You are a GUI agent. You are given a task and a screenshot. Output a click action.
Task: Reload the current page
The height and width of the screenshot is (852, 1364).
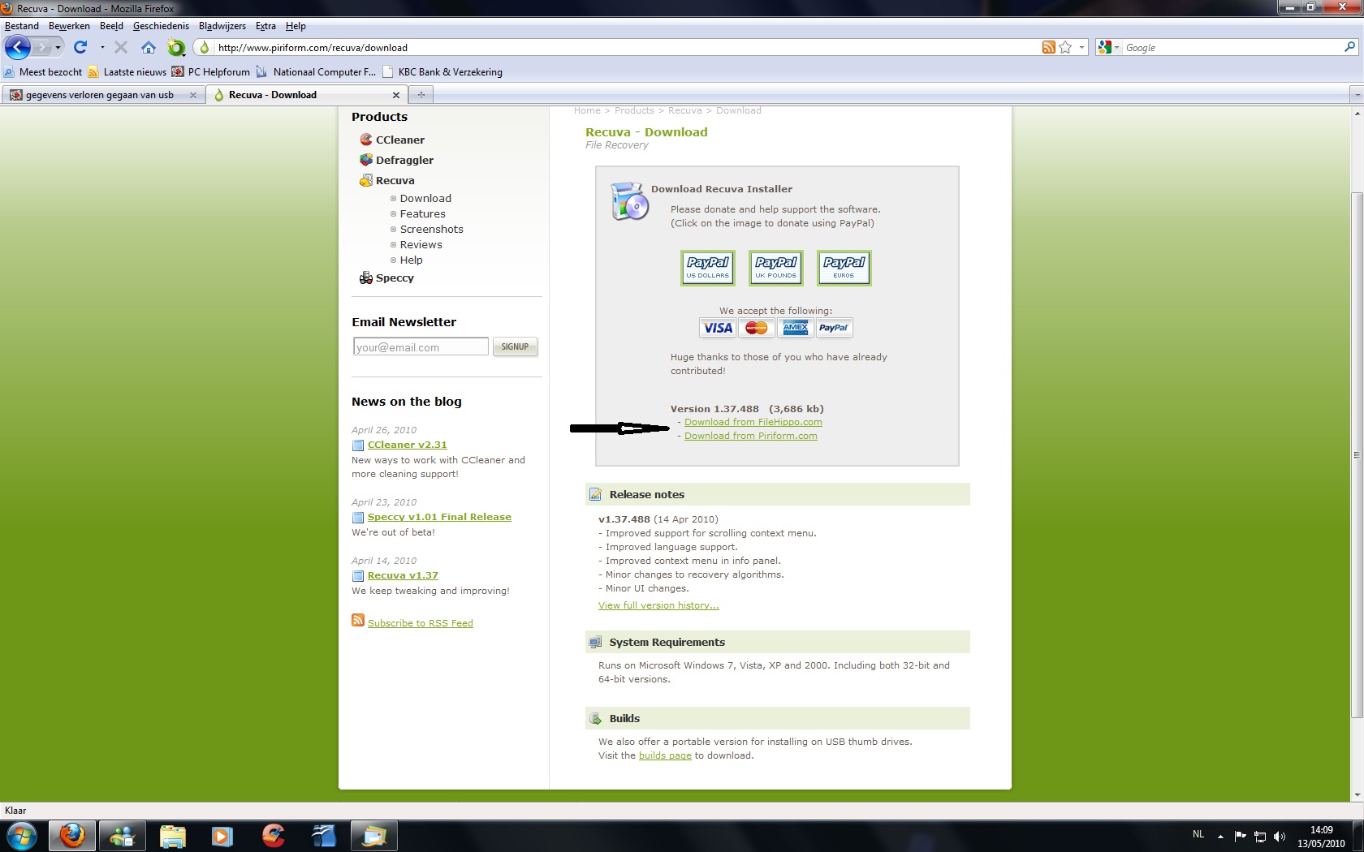click(80, 47)
